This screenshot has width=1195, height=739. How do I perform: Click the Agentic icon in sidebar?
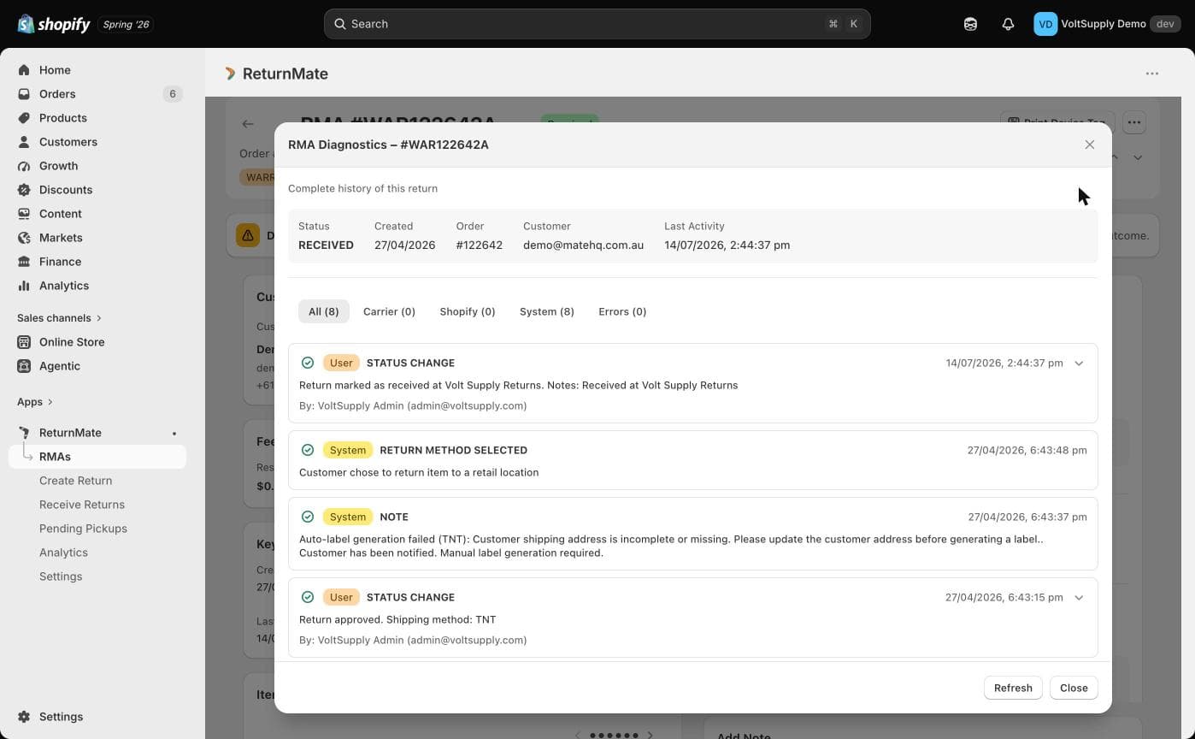click(x=24, y=366)
